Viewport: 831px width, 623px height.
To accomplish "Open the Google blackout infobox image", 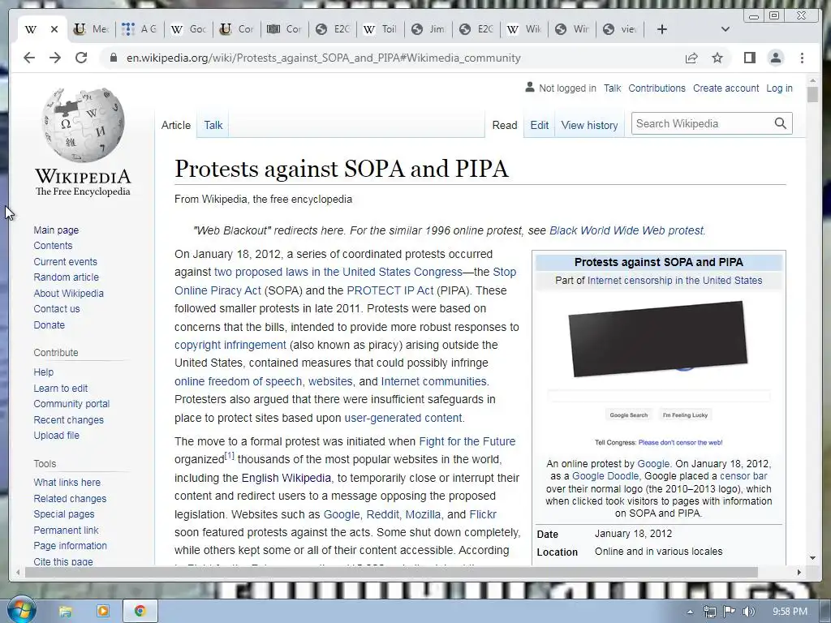I will click(x=658, y=374).
